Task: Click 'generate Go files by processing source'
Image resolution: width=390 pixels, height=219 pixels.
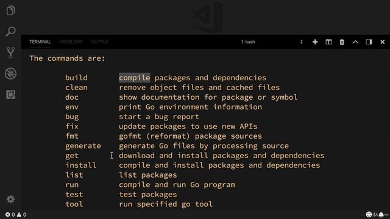Action: tap(204, 146)
